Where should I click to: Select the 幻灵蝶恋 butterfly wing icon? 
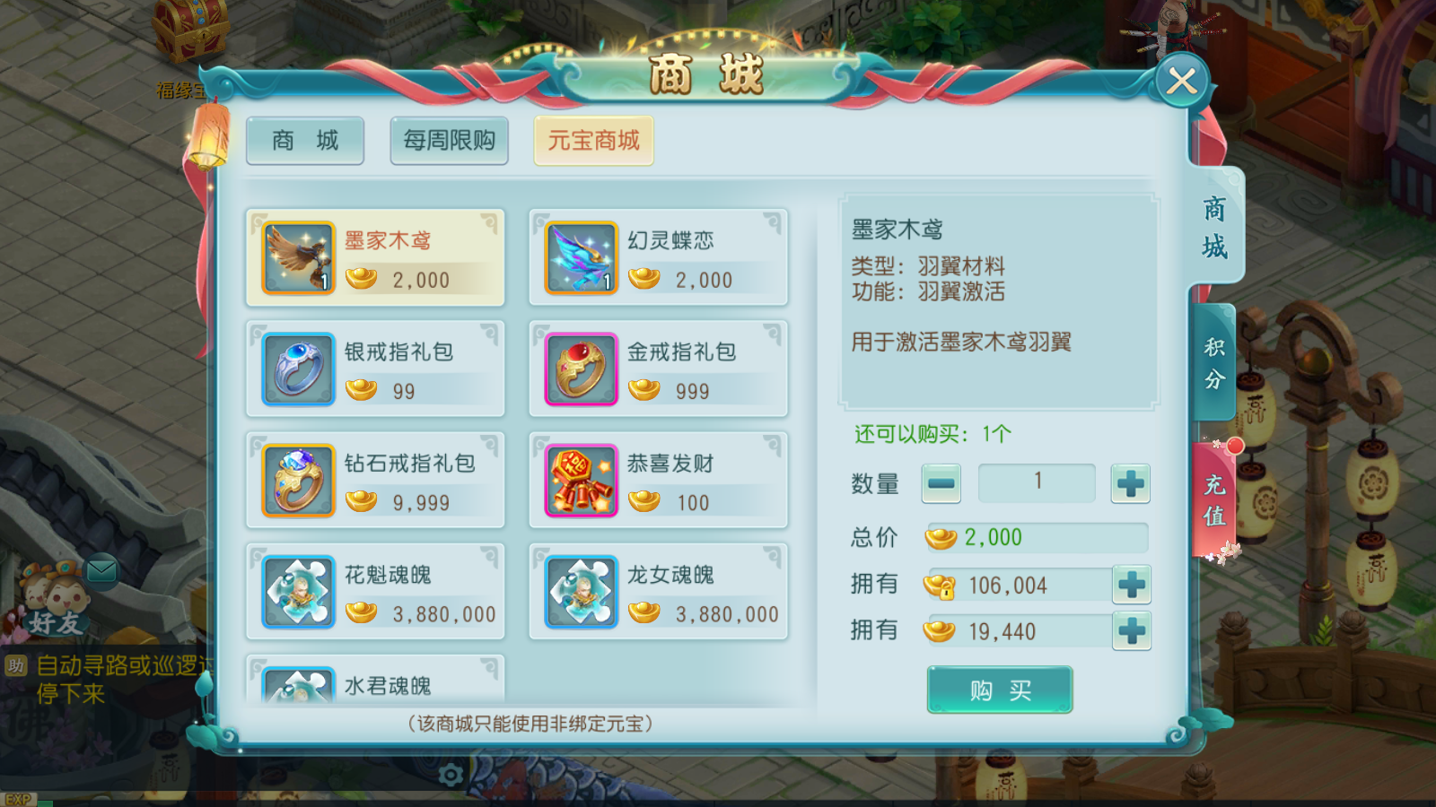tap(582, 258)
